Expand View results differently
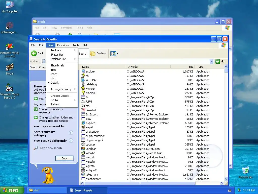The width and height of the screenshot is (258, 194). pos(71,140)
